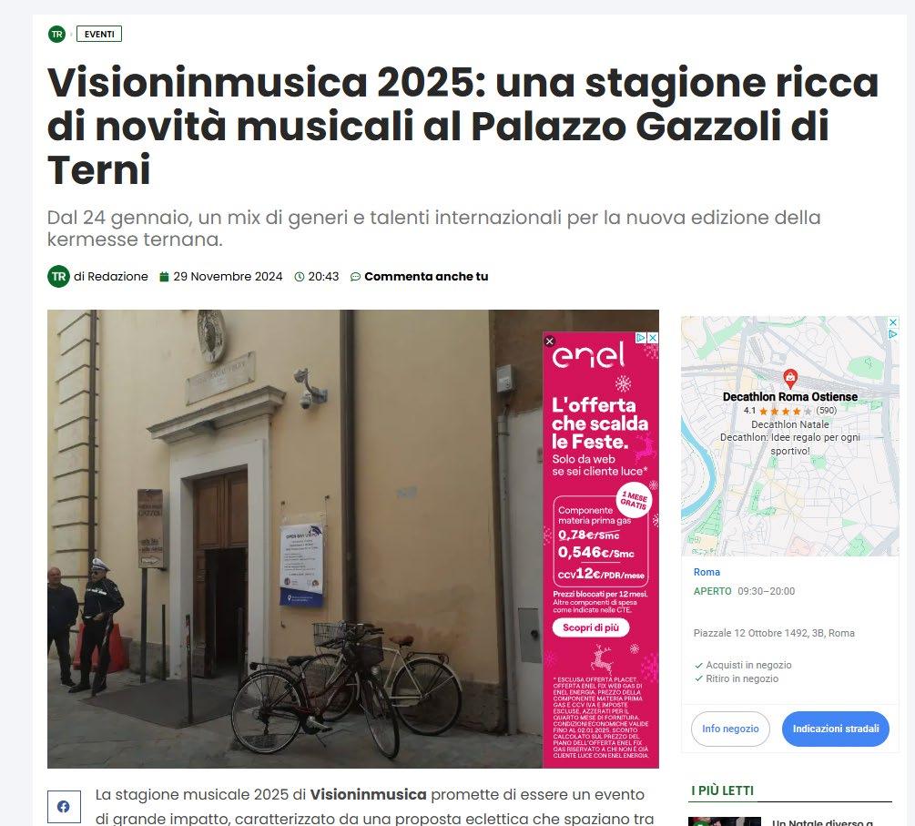Click the Info negozio button
915x826 pixels.
point(730,729)
